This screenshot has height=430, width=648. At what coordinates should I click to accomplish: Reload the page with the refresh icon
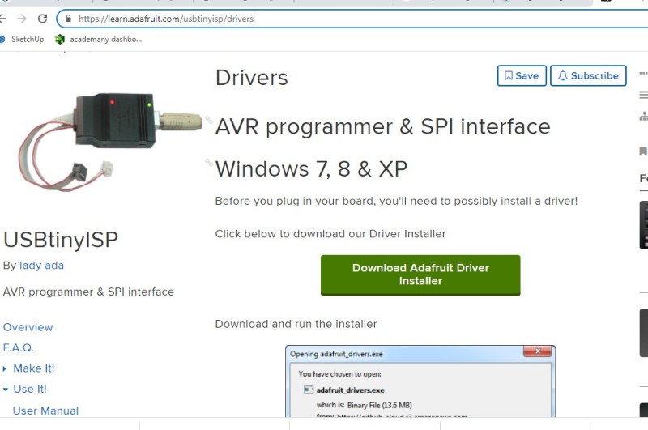[42, 19]
